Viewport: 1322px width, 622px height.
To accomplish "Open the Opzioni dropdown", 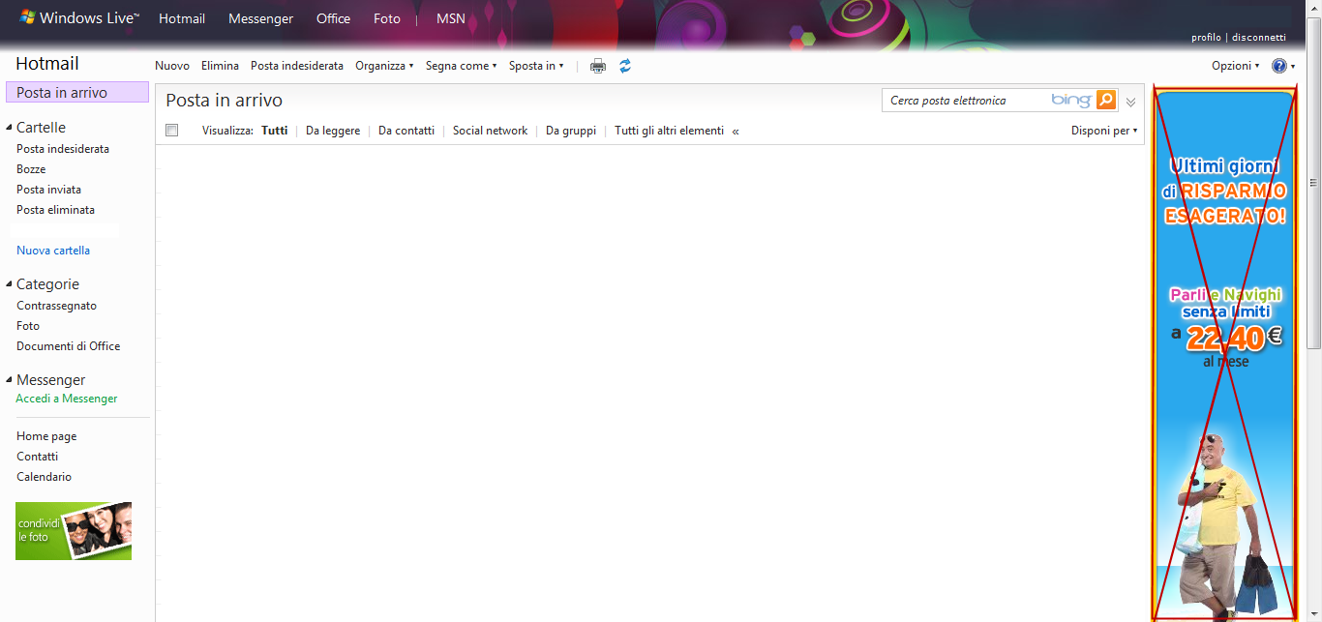I will pos(1235,66).
